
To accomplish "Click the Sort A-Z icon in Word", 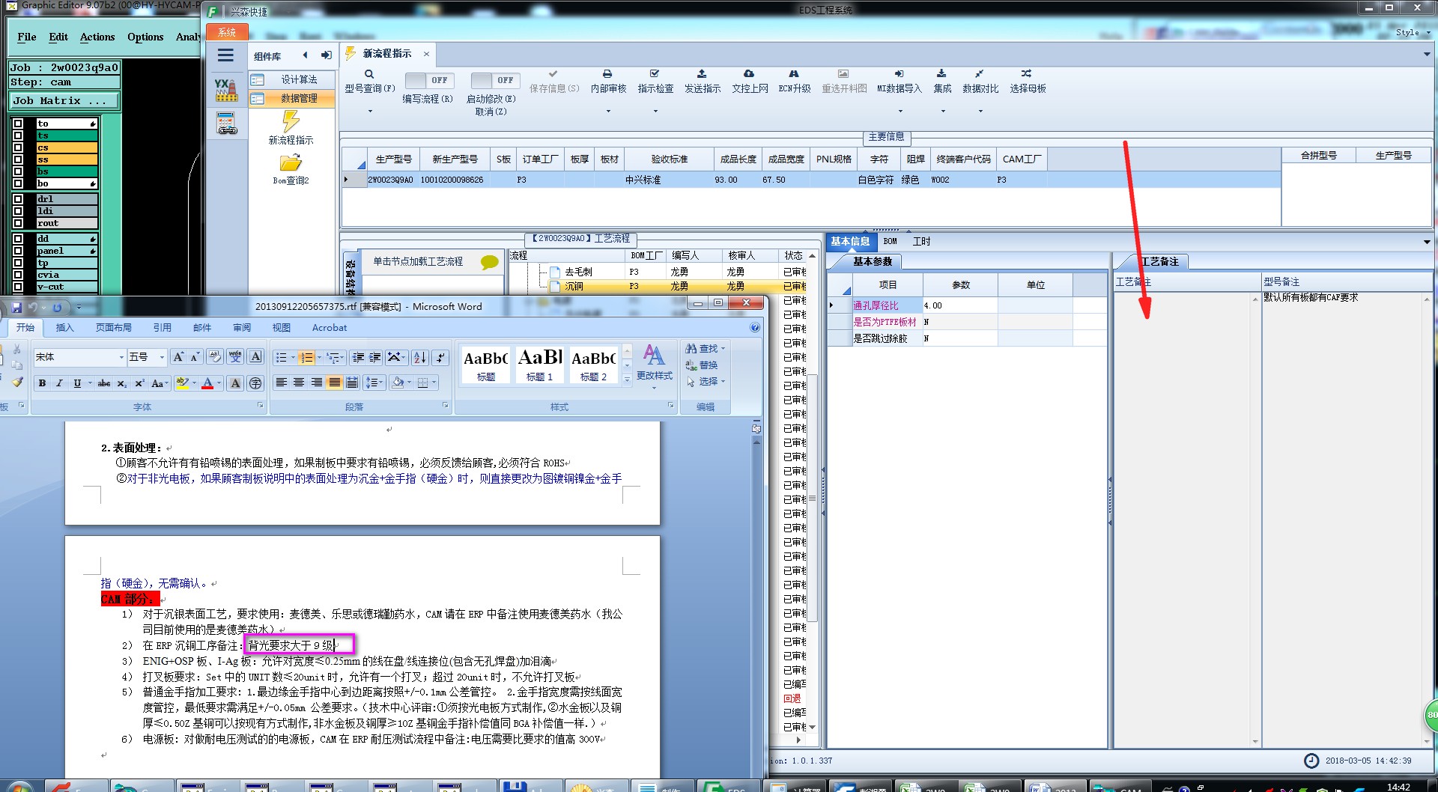I will click(x=419, y=358).
